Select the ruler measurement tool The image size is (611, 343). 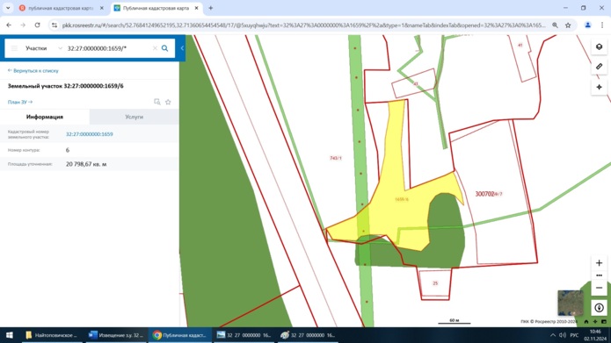(599, 67)
